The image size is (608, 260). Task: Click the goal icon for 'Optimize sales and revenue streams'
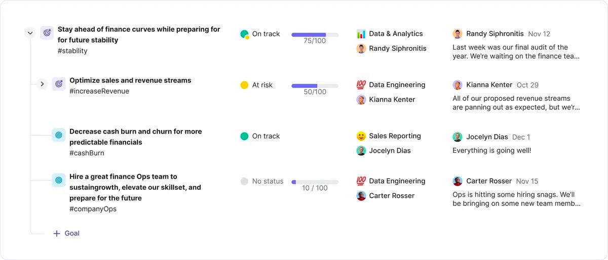[x=59, y=84]
